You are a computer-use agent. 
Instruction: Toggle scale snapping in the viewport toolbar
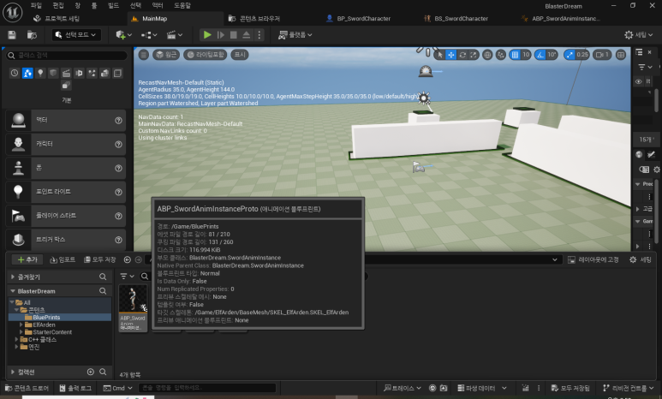point(570,55)
